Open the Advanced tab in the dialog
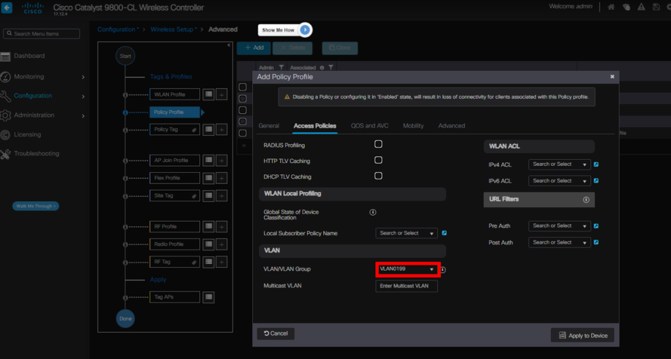The width and height of the screenshot is (671, 359). (451, 126)
